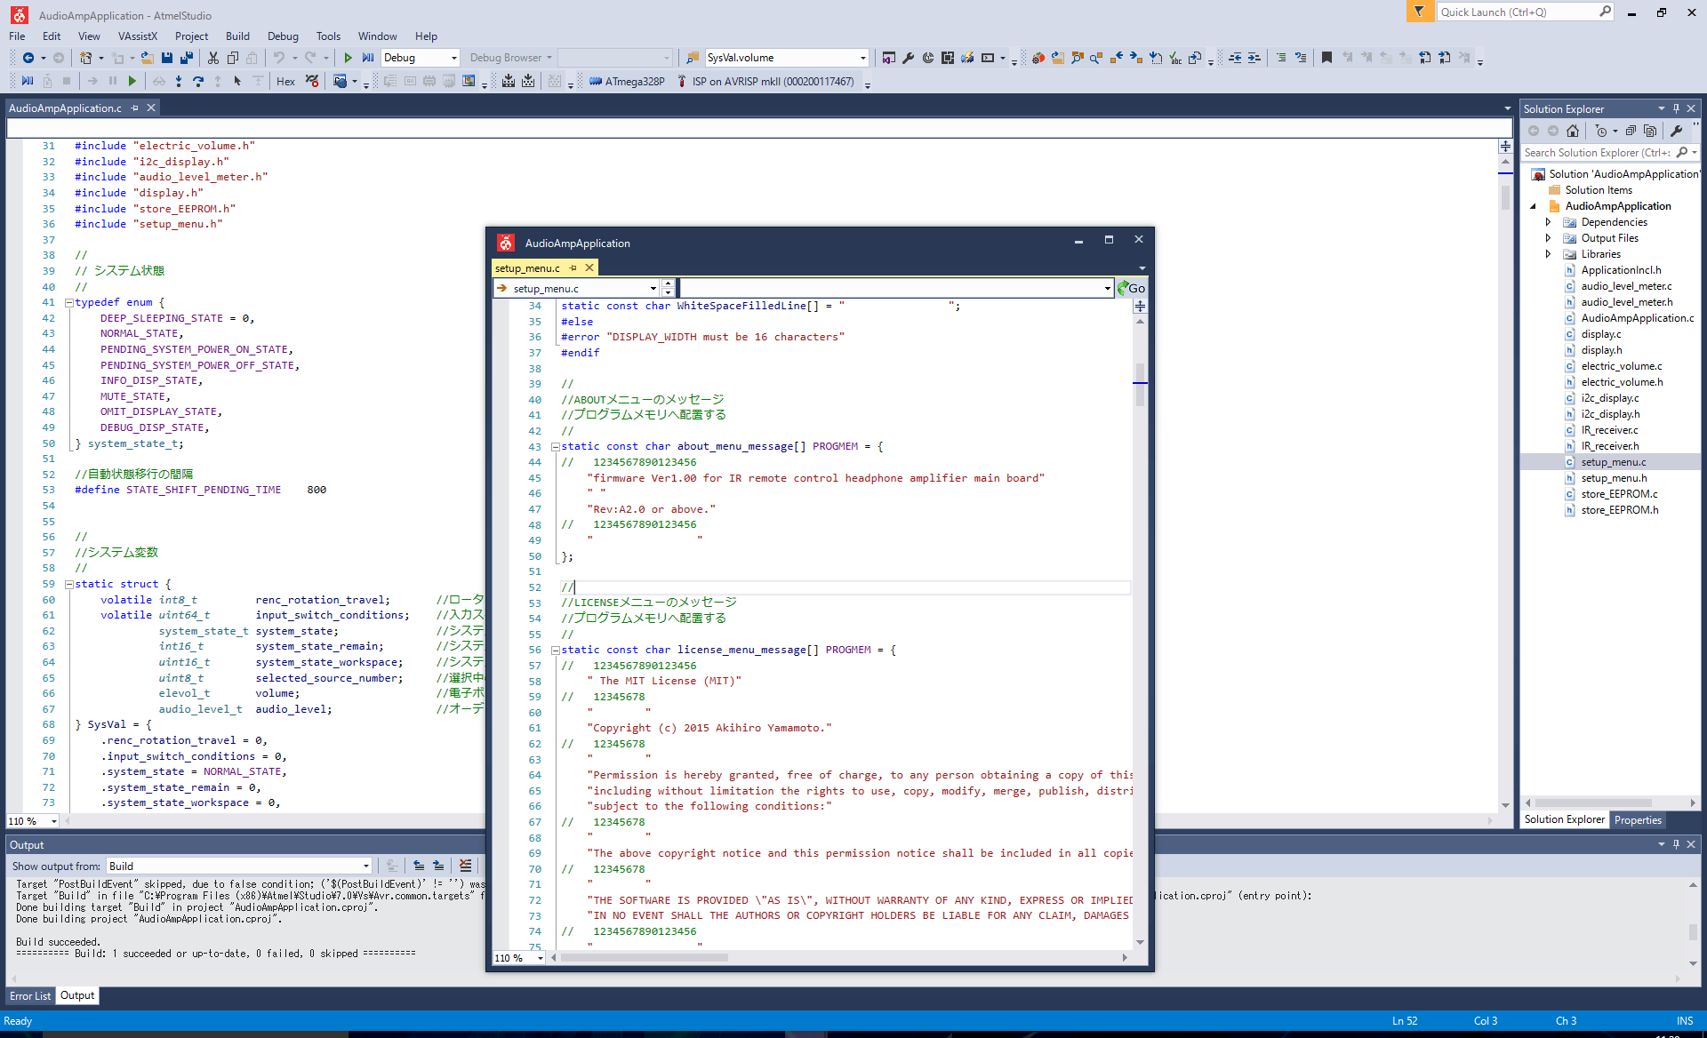Collapse AudioAmpApplication project node

click(1533, 206)
